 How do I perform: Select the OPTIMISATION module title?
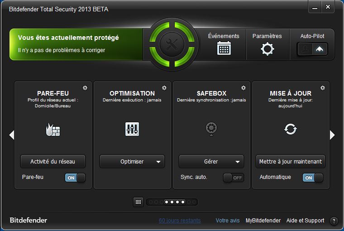132,93
